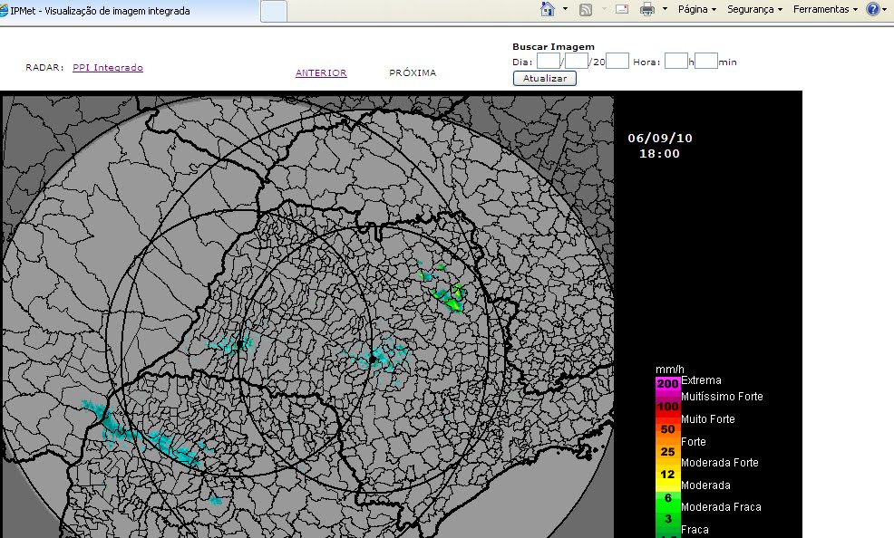Go to the ANTERIOR radar image
The height and width of the screenshot is (538, 894).
tap(321, 72)
